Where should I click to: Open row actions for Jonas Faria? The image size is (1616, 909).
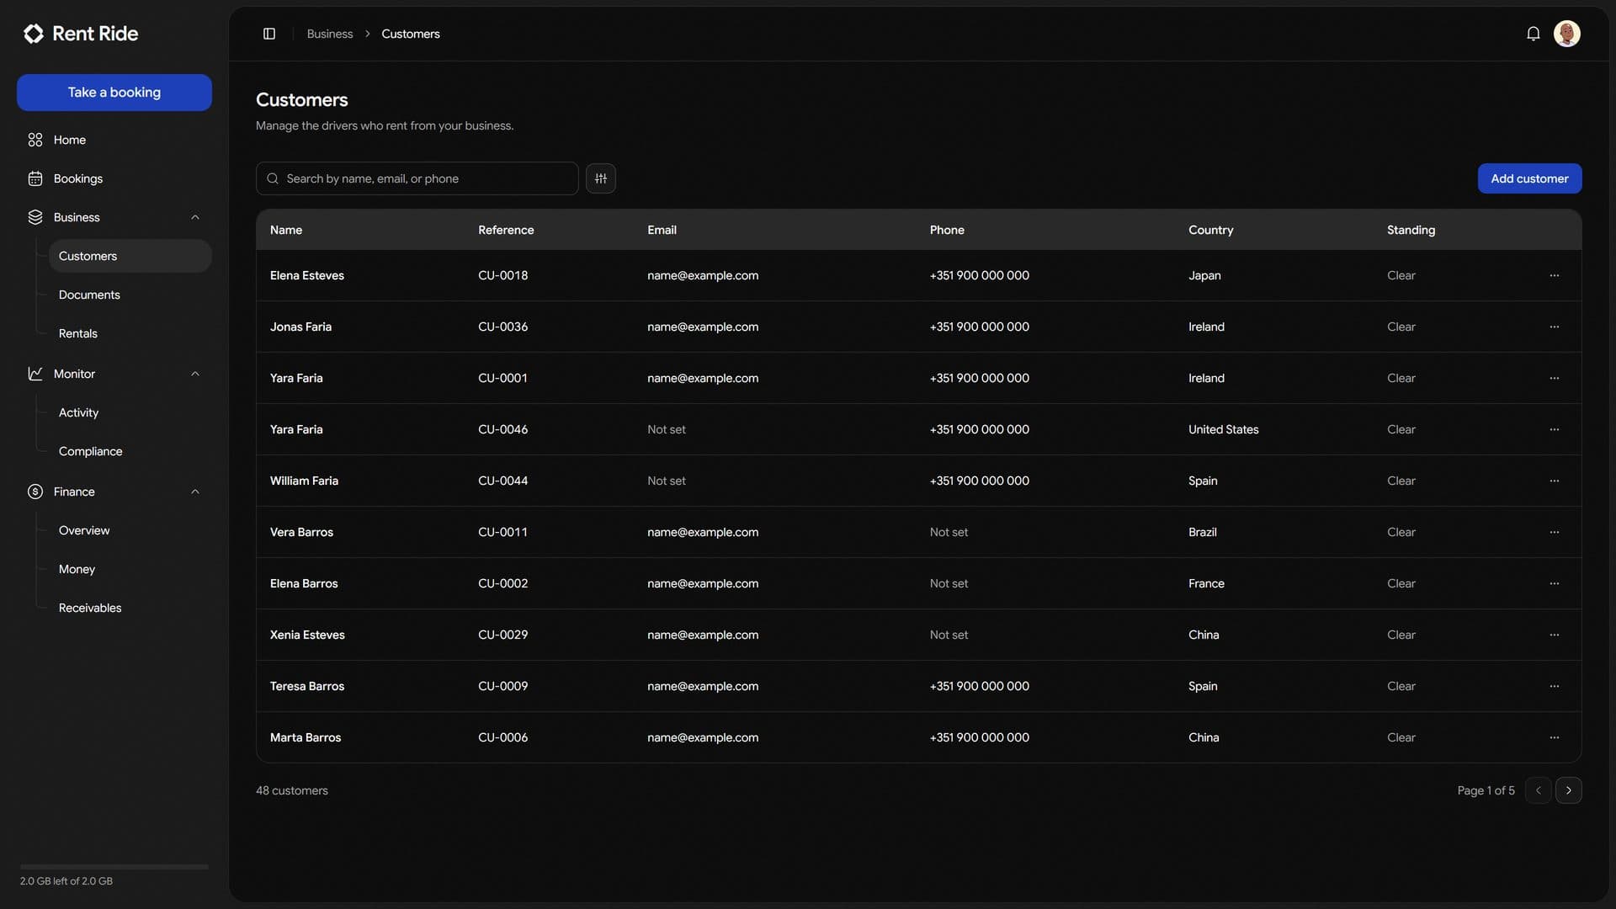(x=1555, y=327)
